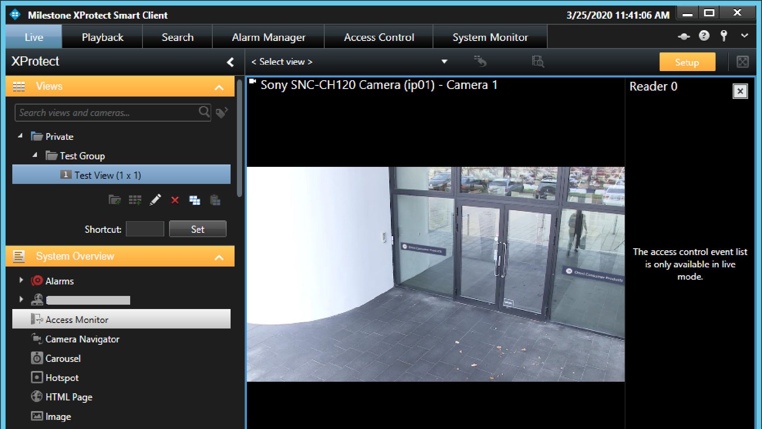Image resolution: width=762 pixels, height=429 pixels.
Task: Switch to the Live tab
Action: tap(34, 37)
